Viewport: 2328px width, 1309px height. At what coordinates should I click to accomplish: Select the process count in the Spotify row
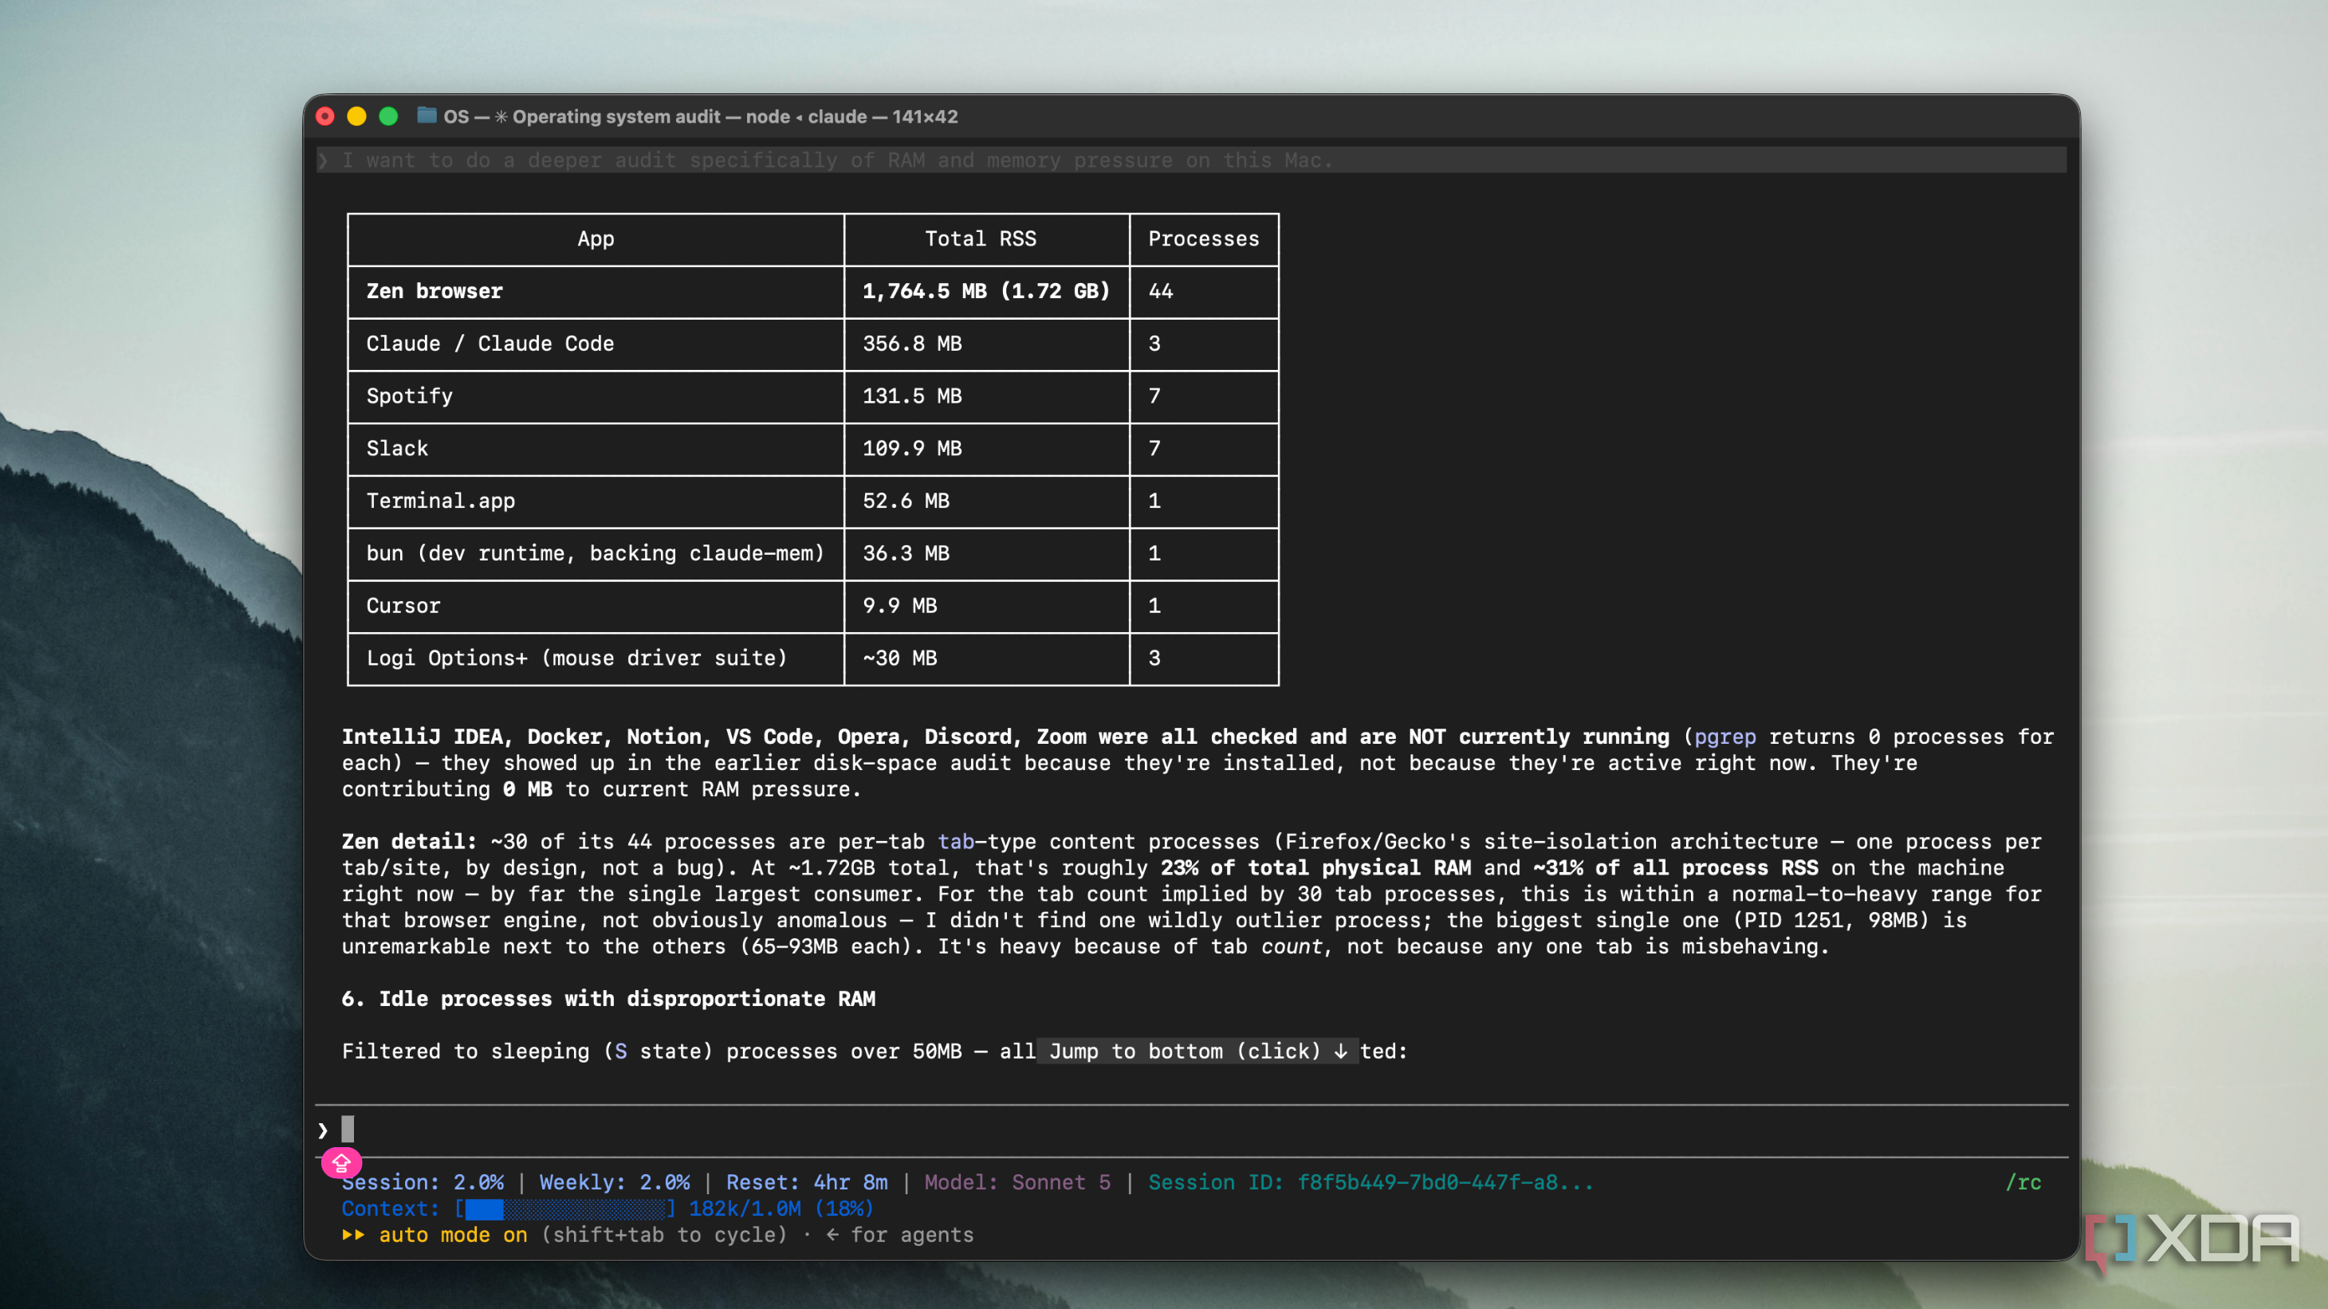point(1204,396)
